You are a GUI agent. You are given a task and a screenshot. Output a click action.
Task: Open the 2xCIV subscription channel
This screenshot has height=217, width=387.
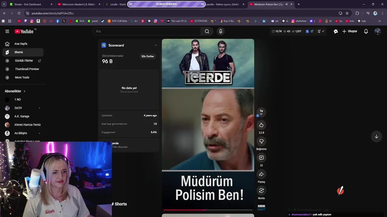coord(23,108)
